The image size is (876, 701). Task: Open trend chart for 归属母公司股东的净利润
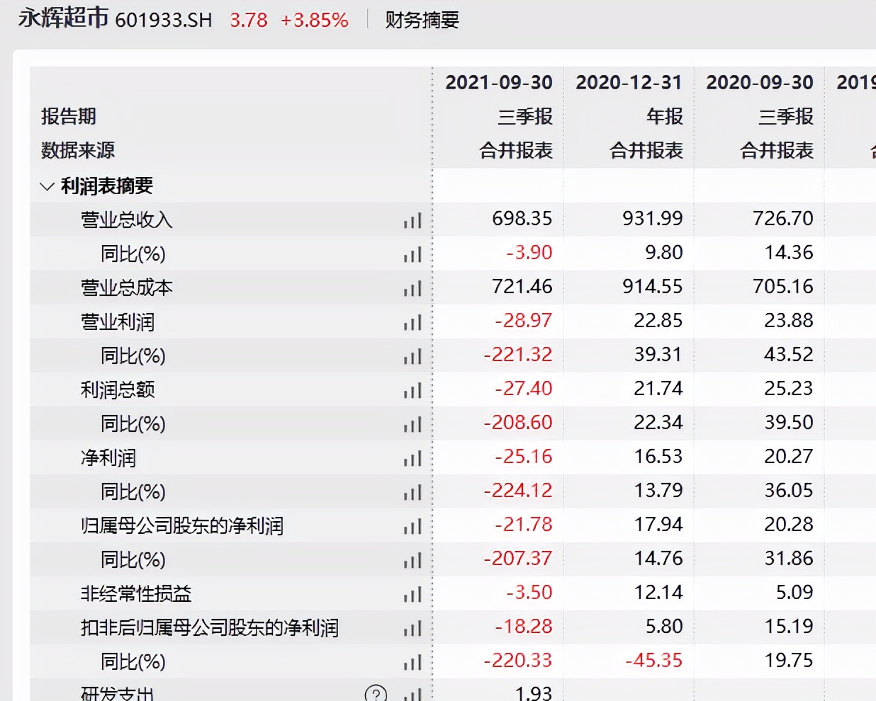[x=411, y=526]
